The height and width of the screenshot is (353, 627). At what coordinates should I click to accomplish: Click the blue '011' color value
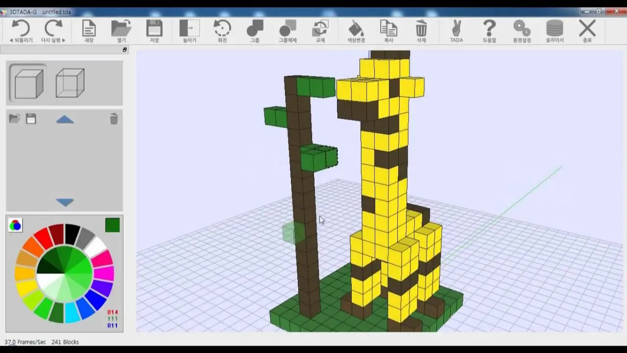pos(113,325)
